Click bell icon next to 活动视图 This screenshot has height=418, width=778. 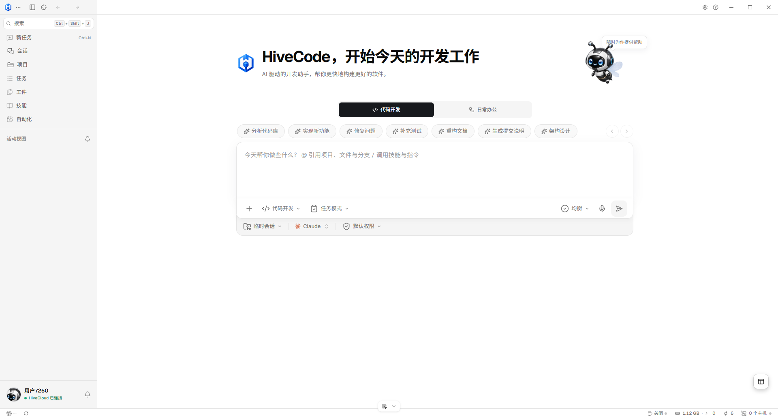tap(88, 139)
